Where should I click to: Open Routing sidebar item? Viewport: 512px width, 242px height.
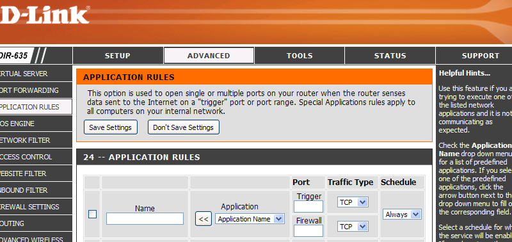pyautogui.click(x=36, y=223)
